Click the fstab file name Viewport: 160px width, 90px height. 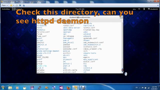(39, 34)
